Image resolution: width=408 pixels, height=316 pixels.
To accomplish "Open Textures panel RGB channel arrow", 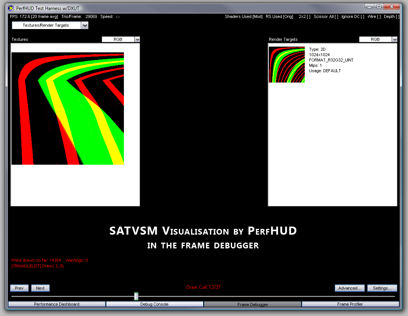I will tap(137, 39).
